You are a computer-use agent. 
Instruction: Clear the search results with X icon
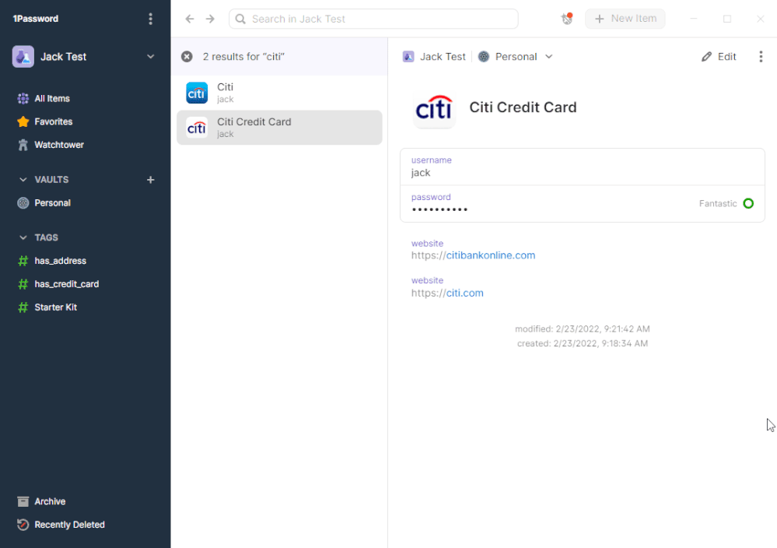point(187,57)
